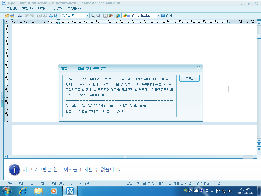The image size is (261, 196).
Task: Open the 창(W) menu
Action: [58, 9]
